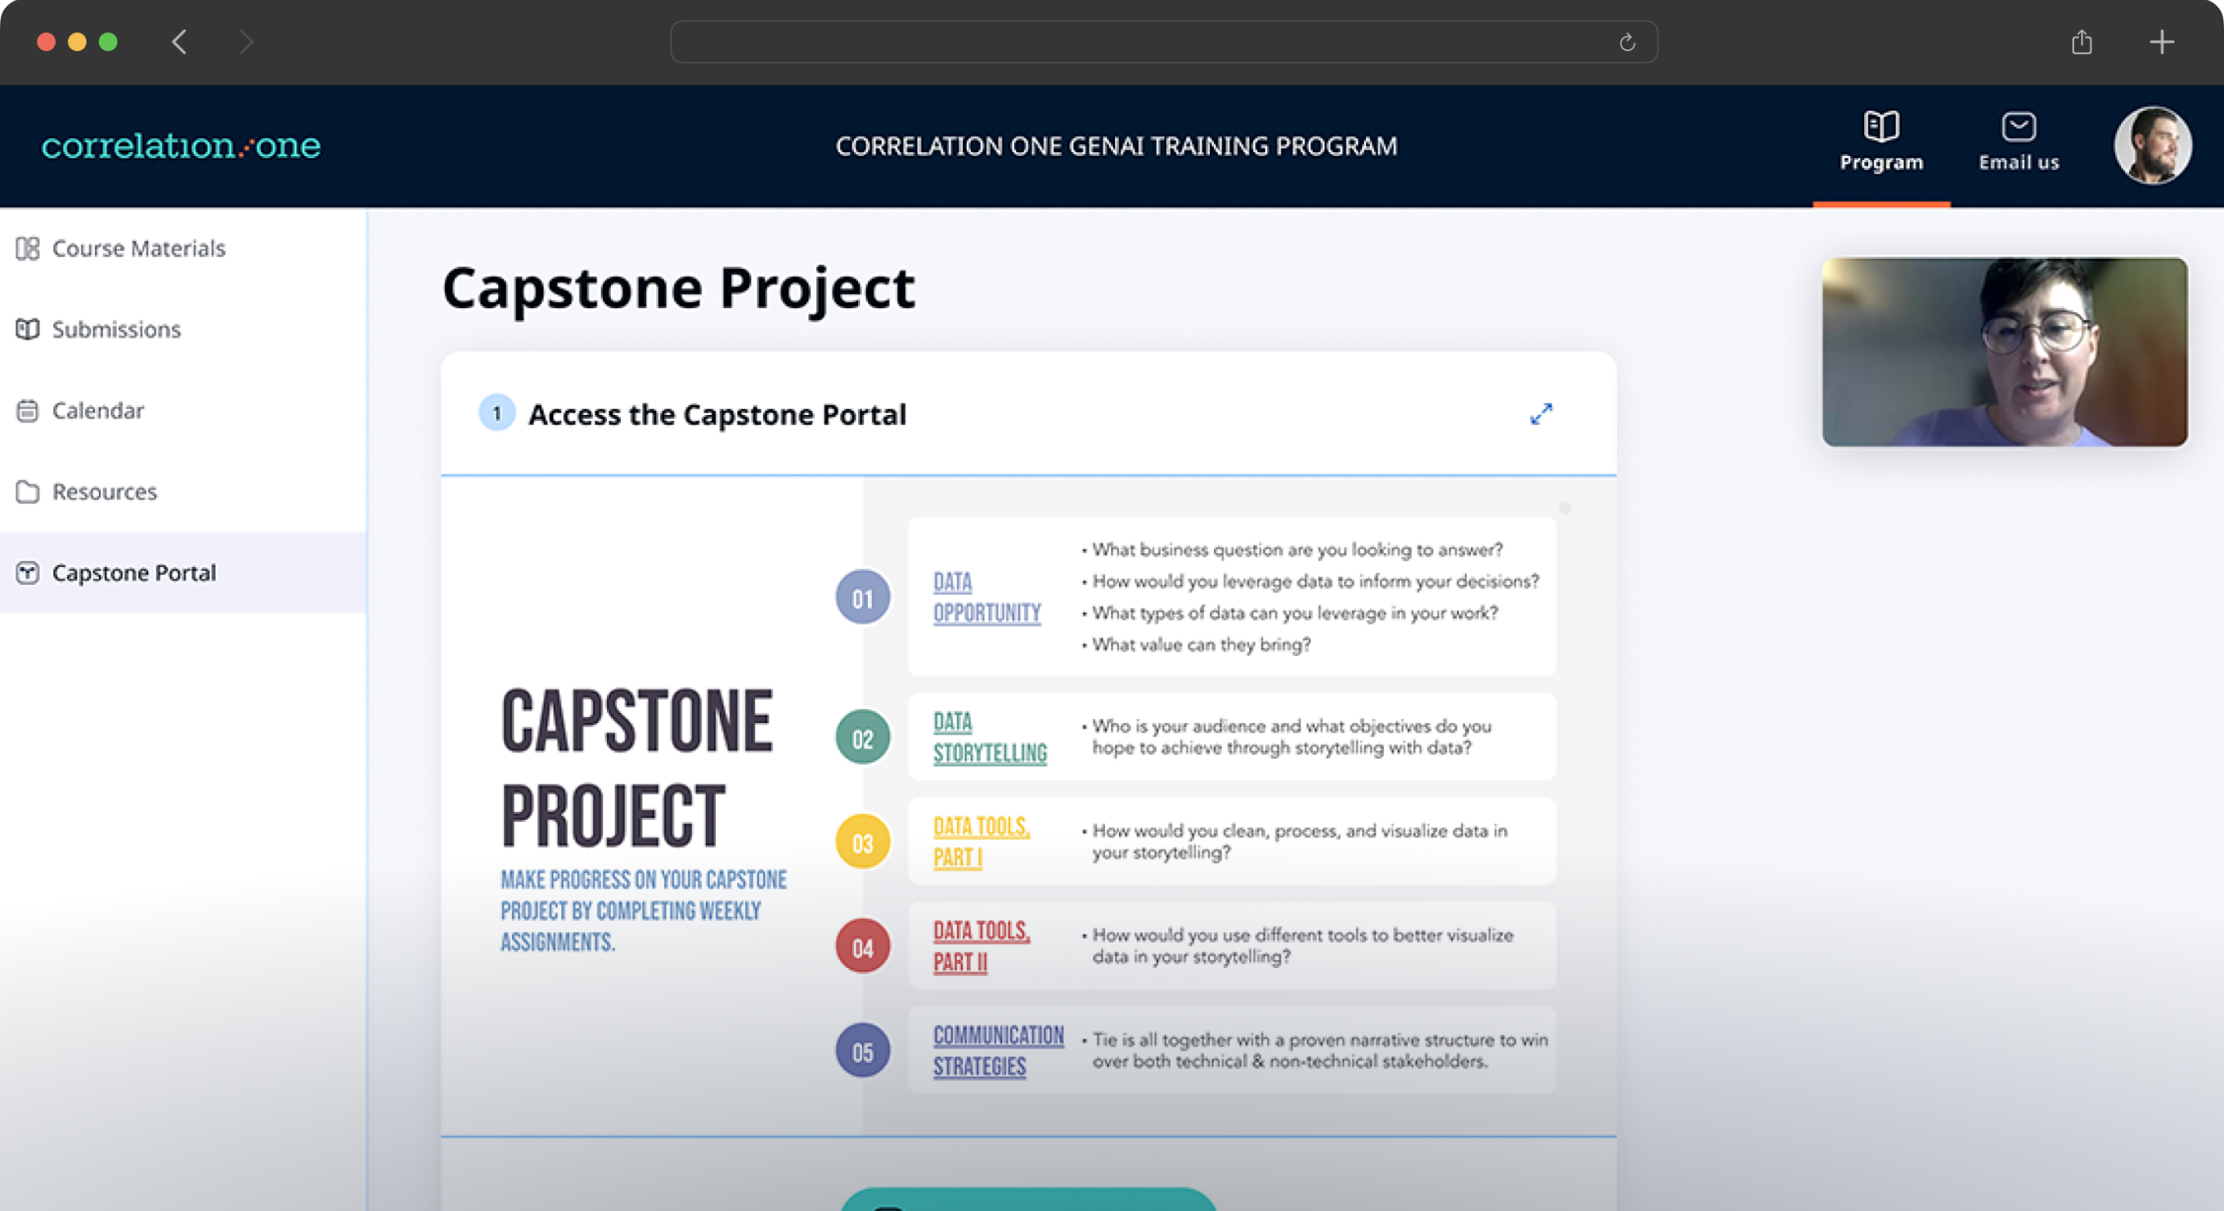The image size is (2224, 1211).
Task: Click the Resources folder icon
Action: [28, 492]
